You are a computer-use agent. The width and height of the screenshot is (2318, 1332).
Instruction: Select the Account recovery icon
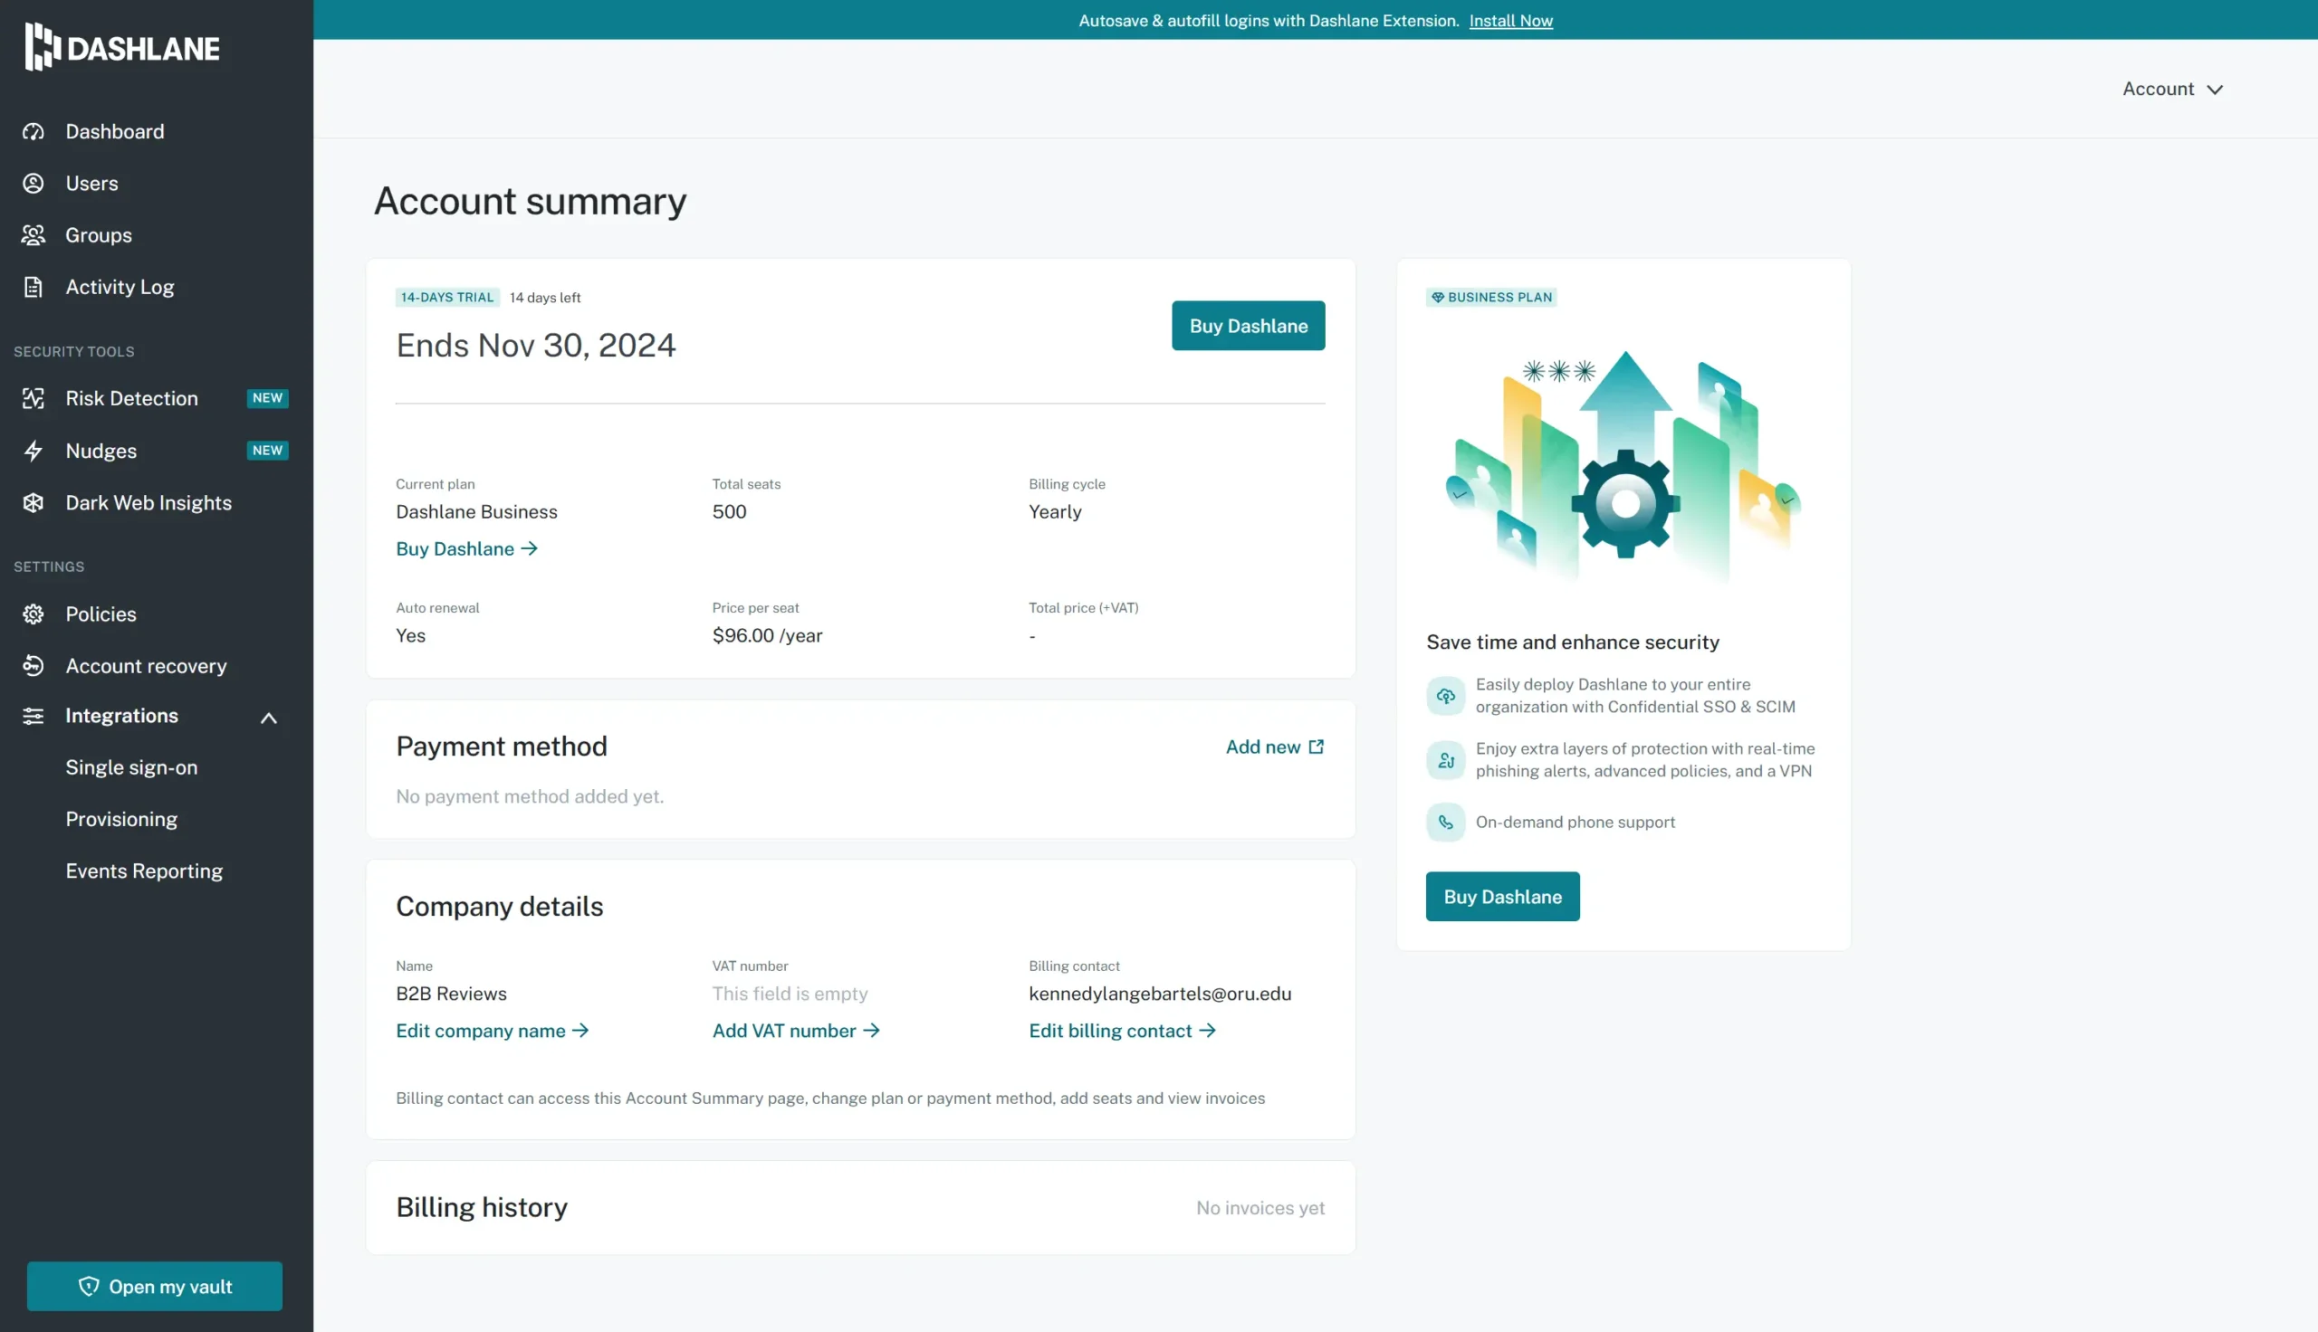click(x=33, y=665)
